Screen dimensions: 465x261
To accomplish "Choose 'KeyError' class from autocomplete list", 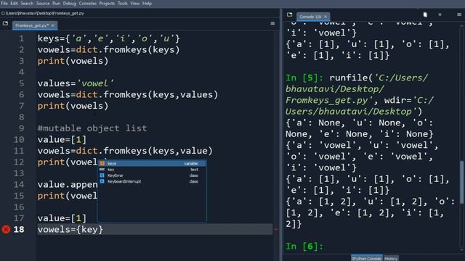I will pos(152,175).
